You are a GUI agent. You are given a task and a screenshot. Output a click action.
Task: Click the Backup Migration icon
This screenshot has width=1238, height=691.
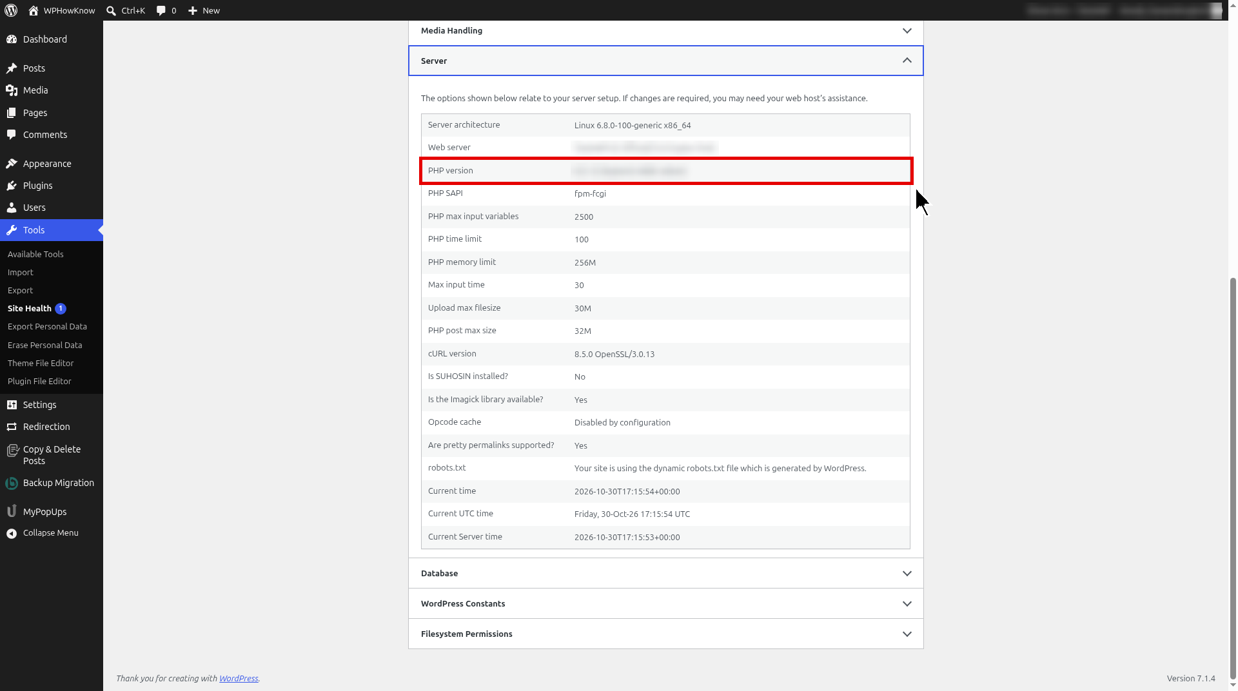pyautogui.click(x=12, y=483)
